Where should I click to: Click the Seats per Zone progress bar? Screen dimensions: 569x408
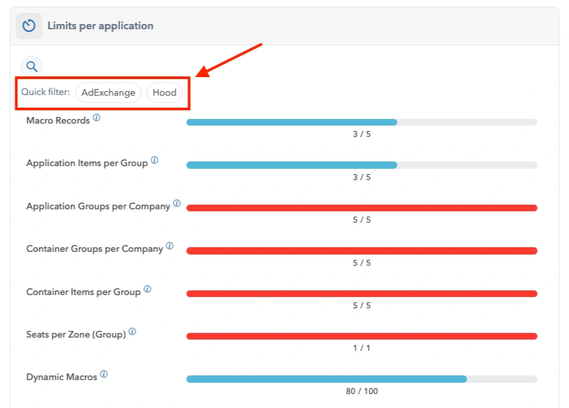point(362,336)
